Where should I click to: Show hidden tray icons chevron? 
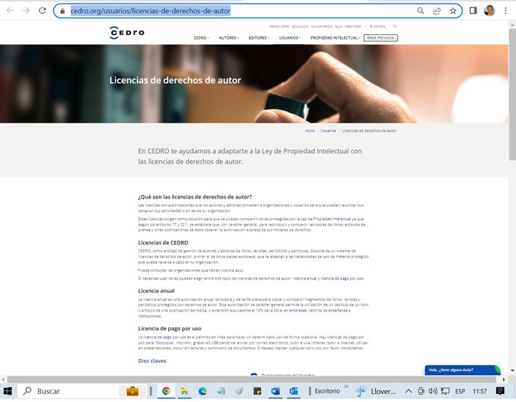point(408,391)
